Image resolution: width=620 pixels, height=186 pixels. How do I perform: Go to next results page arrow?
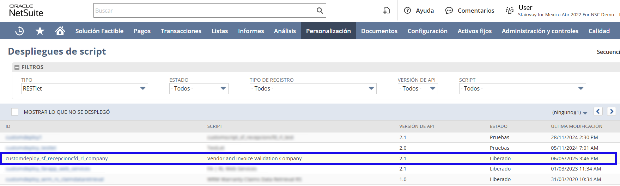(612, 111)
